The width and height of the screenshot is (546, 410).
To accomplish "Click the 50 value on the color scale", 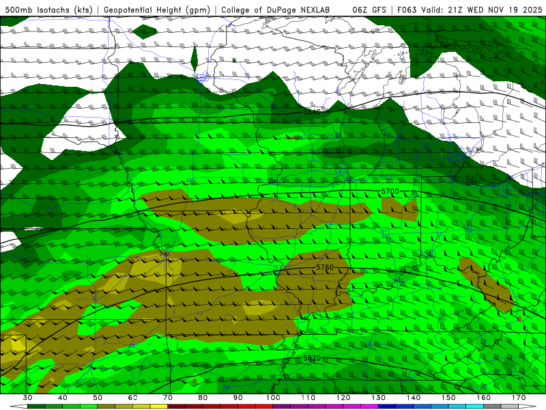I will tap(98, 398).
